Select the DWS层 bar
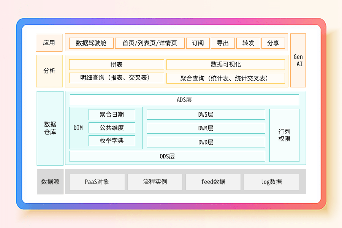 (206, 114)
